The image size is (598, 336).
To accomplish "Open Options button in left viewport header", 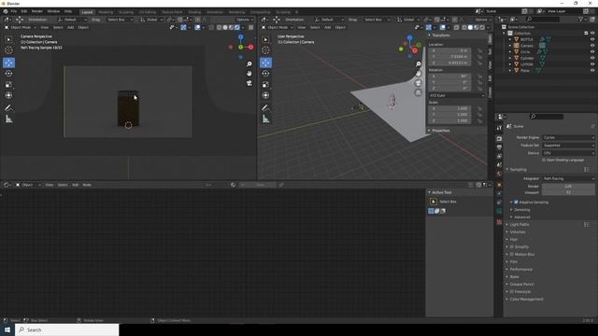I will tap(245, 20).
